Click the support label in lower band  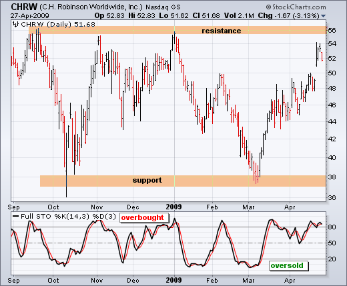[147, 180]
